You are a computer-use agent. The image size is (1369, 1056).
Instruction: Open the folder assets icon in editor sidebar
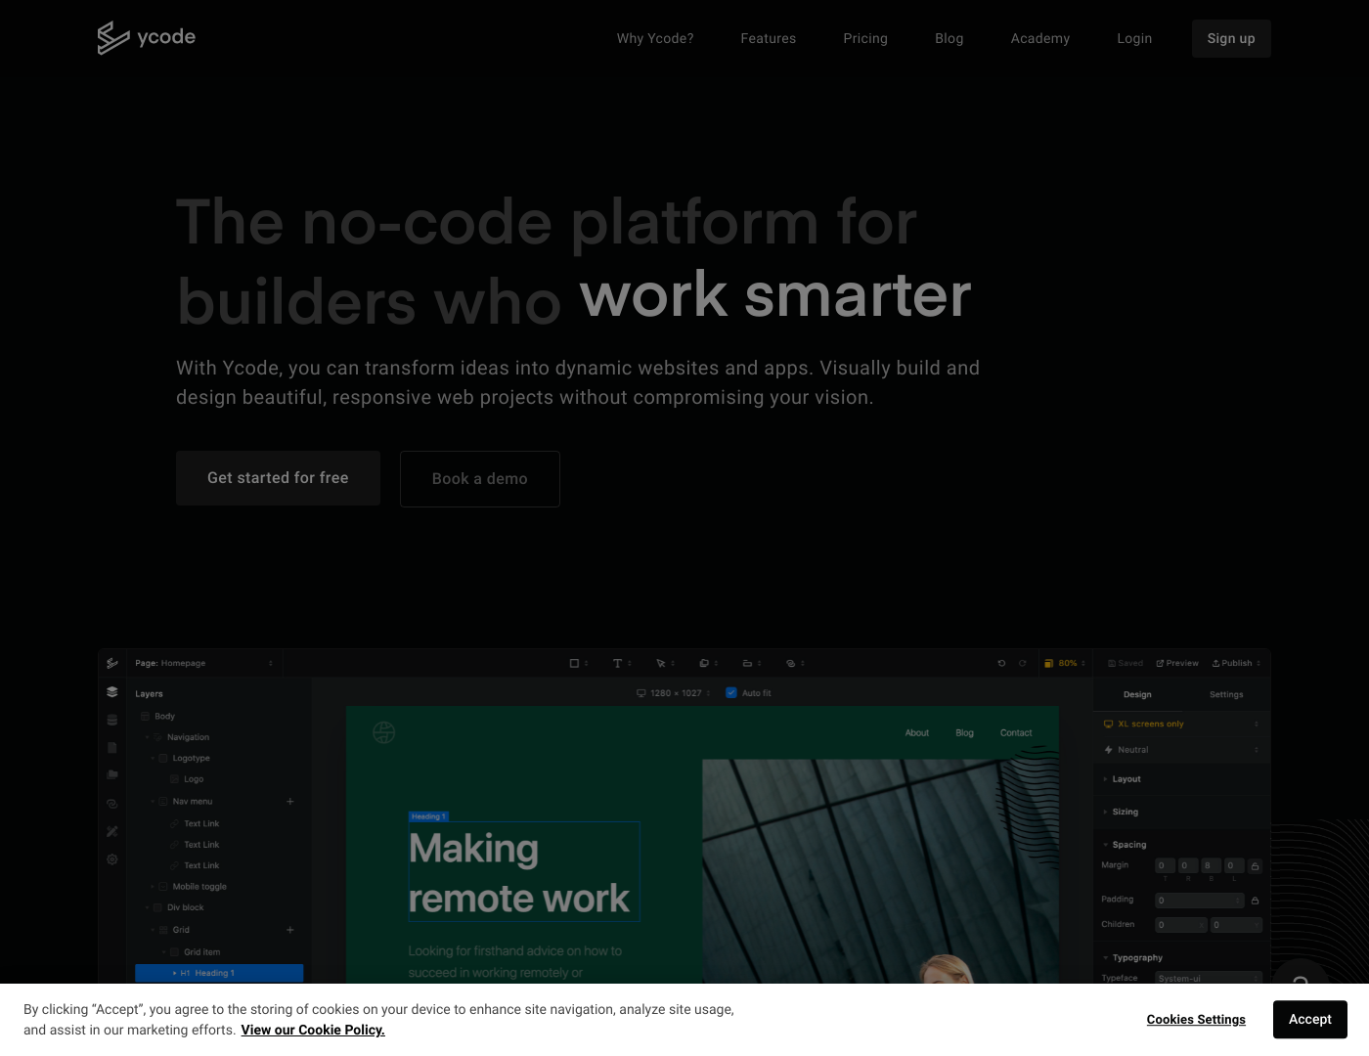[x=112, y=774]
